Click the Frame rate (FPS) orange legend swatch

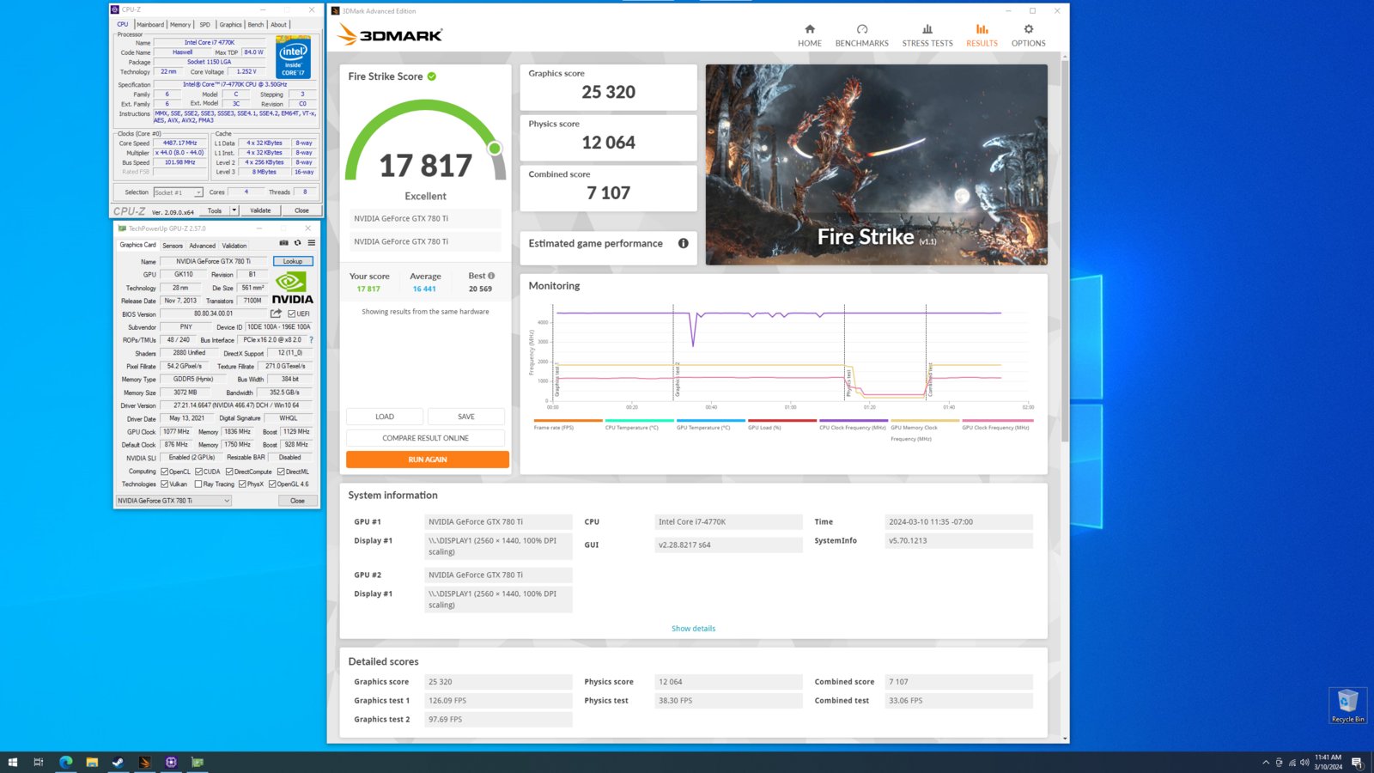[x=568, y=420]
